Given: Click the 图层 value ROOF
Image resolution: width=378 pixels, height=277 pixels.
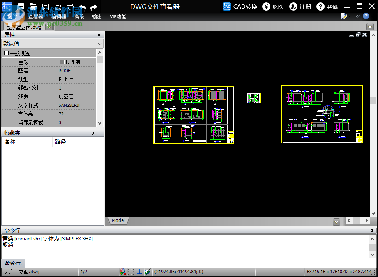Looking at the screenshot, I should coord(65,71).
